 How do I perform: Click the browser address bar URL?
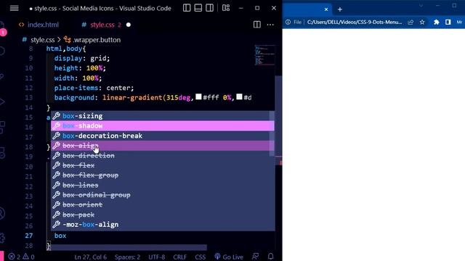[355, 22]
